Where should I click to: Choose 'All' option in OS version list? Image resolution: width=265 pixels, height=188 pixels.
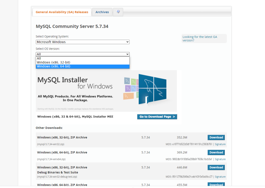83,58
